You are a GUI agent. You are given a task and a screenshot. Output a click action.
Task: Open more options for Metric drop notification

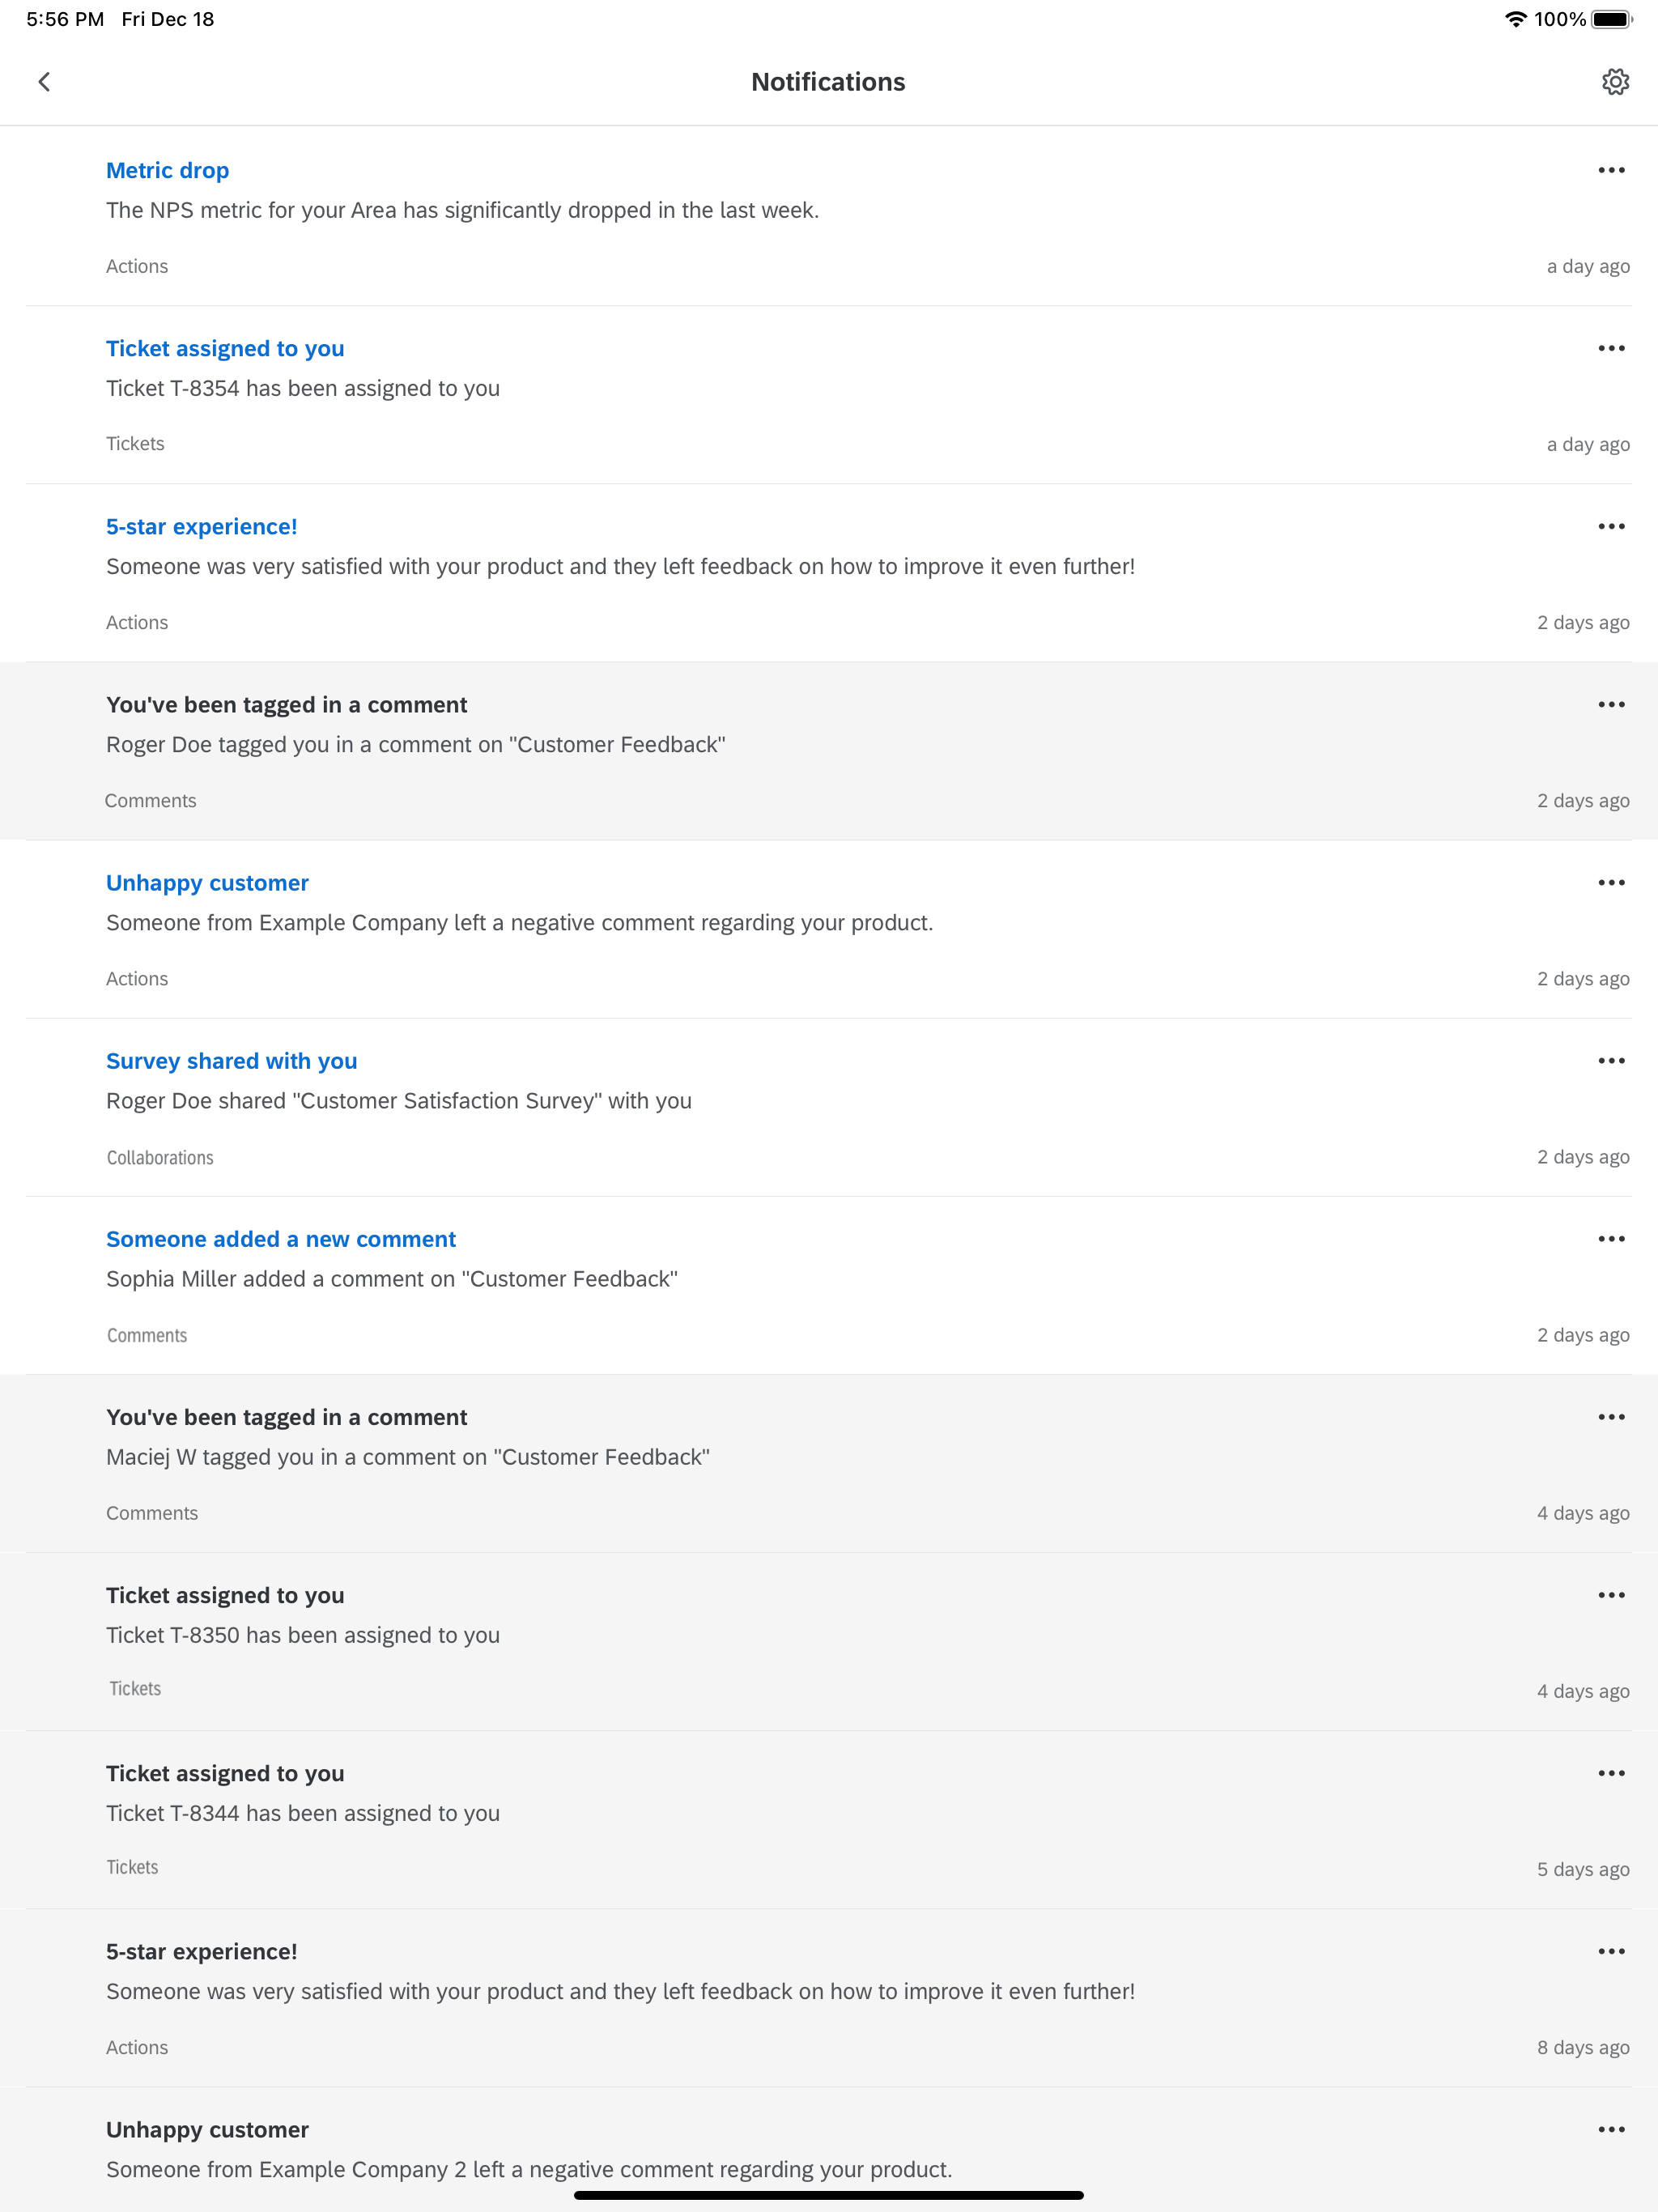pyautogui.click(x=1611, y=170)
